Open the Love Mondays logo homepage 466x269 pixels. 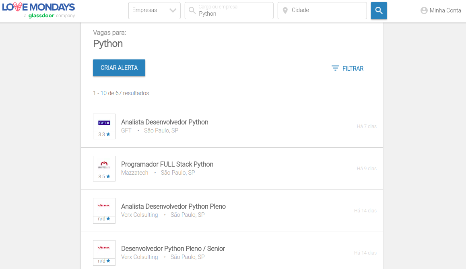click(39, 10)
